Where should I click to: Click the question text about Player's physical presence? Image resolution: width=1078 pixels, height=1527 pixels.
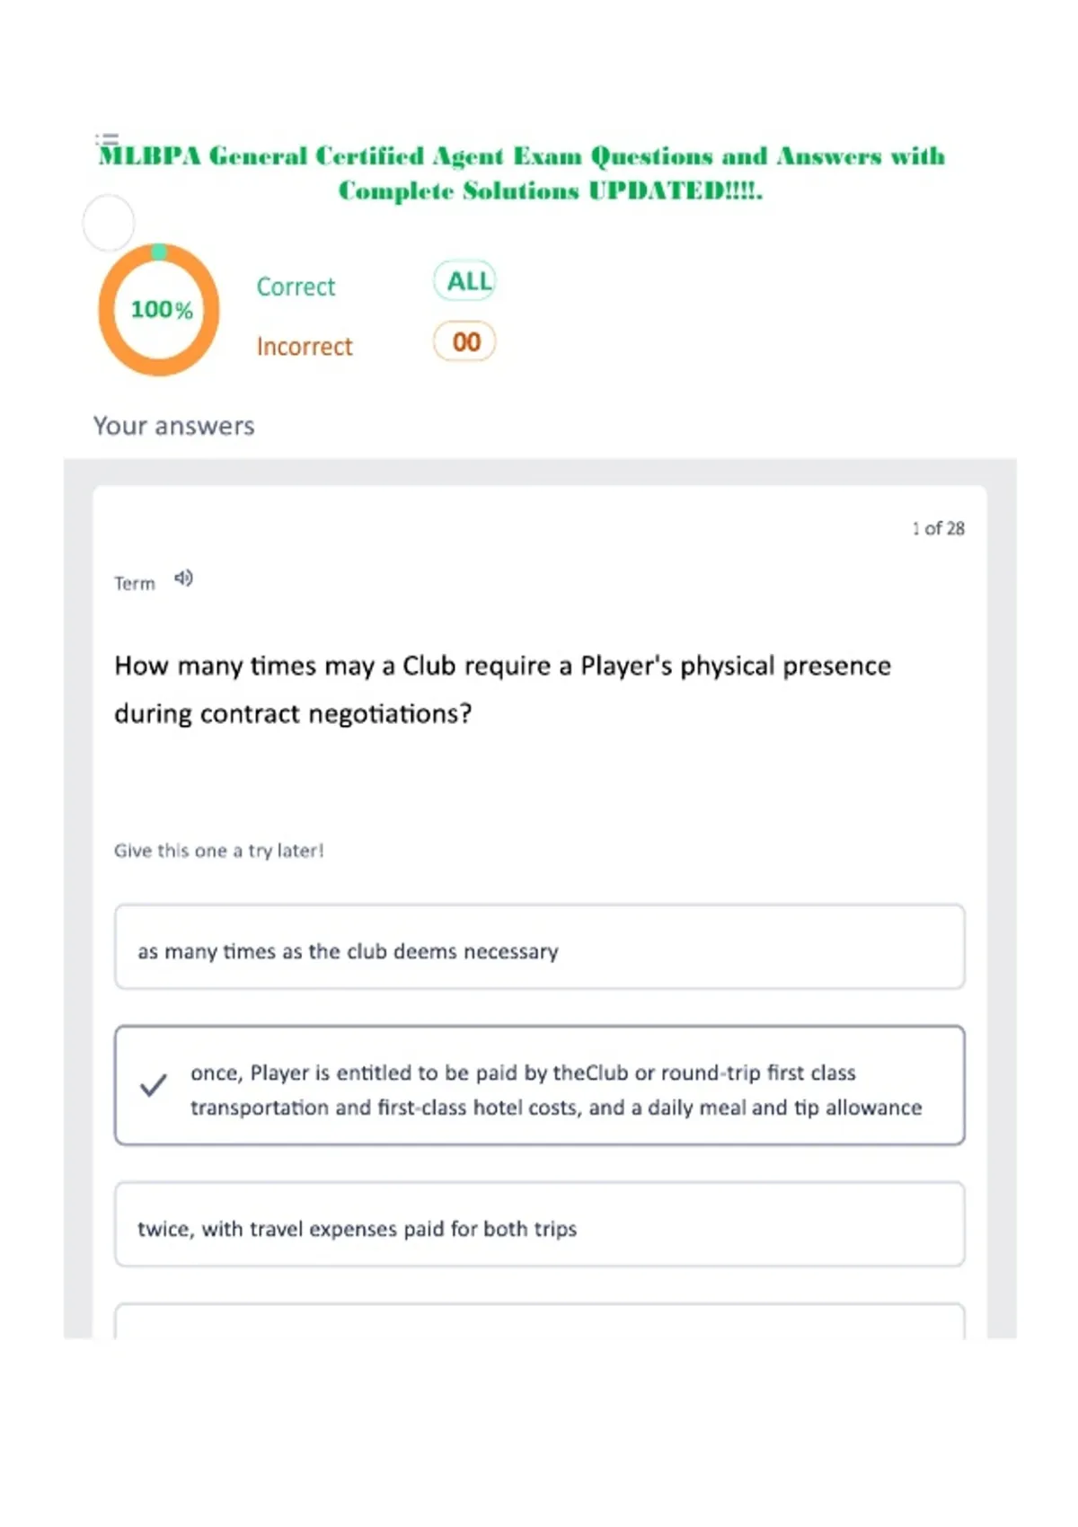point(503,689)
